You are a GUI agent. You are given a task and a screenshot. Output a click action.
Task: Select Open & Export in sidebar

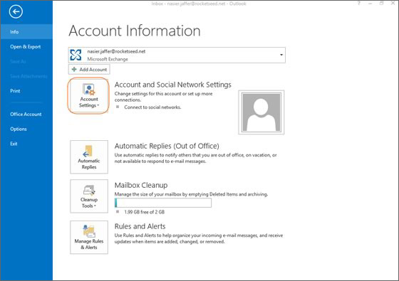point(26,46)
